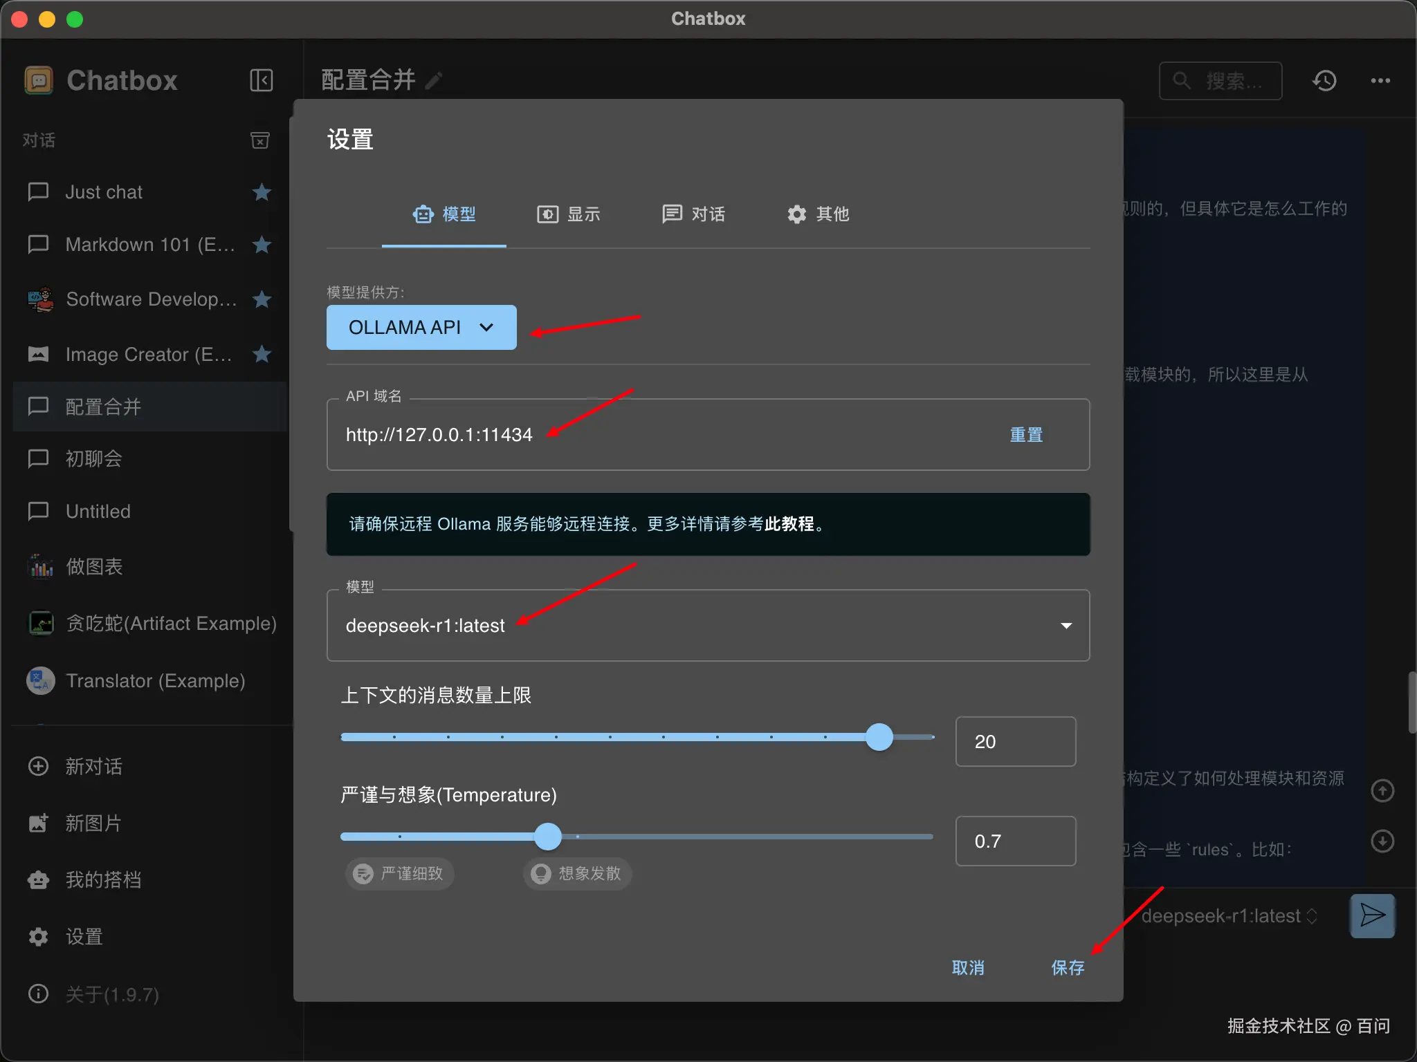1417x1062 pixels.
Task: Toggle star on Markdown 101 conversation
Action: pyautogui.click(x=262, y=244)
